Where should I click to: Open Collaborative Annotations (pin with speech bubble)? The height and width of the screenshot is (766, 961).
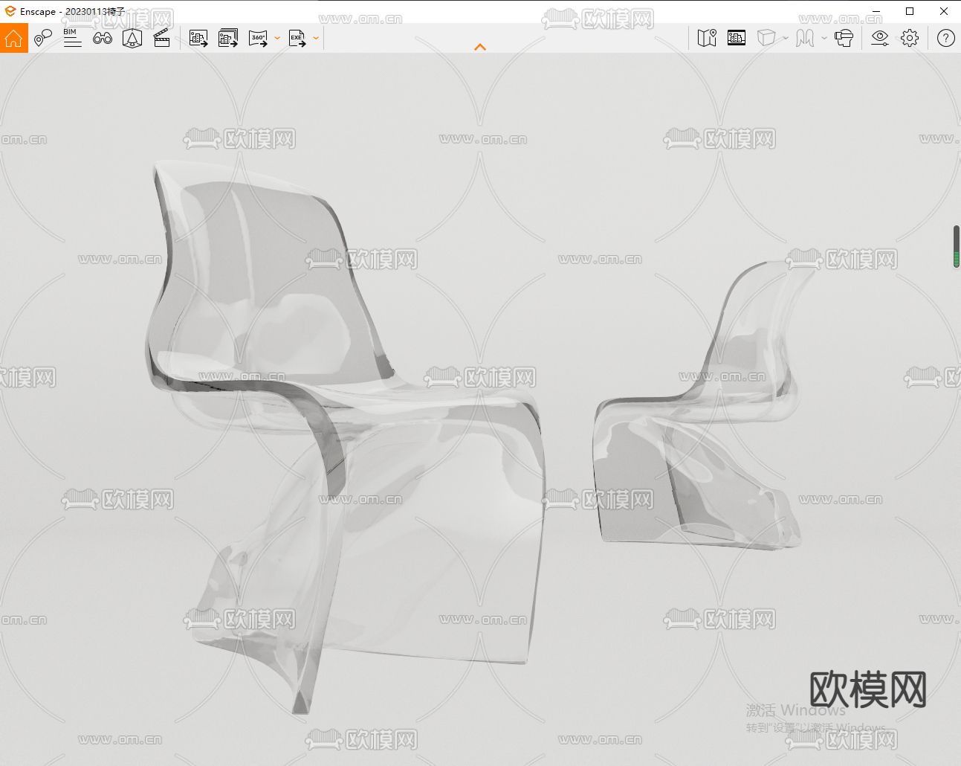pyautogui.click(x=43, y=38)
